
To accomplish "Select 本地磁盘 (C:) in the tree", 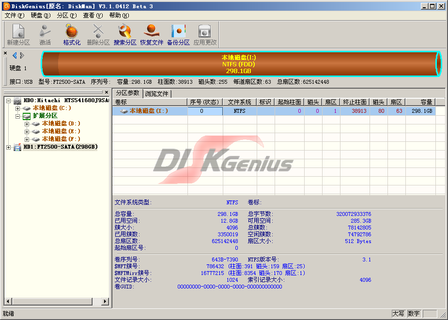I will [x=51, y=108].
